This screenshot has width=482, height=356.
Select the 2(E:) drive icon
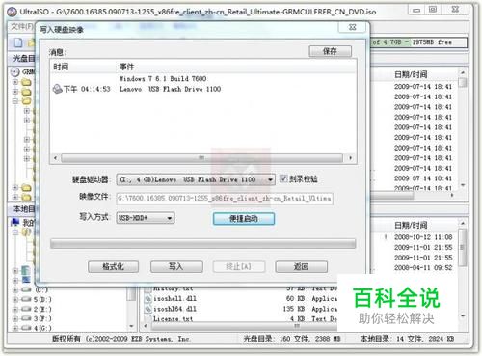tap(26, 309)
